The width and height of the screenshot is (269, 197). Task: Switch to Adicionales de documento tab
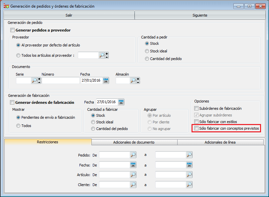point(134,142)
